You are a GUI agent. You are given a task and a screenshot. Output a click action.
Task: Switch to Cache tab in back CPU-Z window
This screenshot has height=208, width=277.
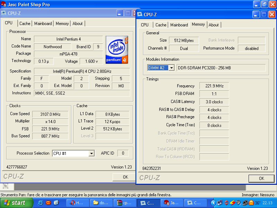coord(25,24)
